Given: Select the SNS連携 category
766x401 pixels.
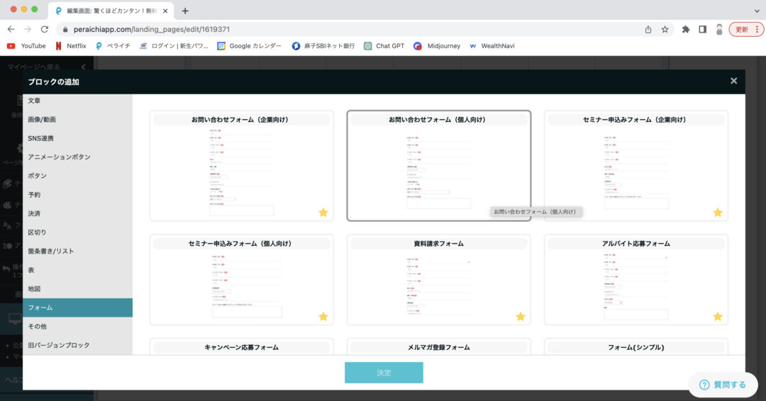Looking at the screenshot, I should (x=78, y=139).
